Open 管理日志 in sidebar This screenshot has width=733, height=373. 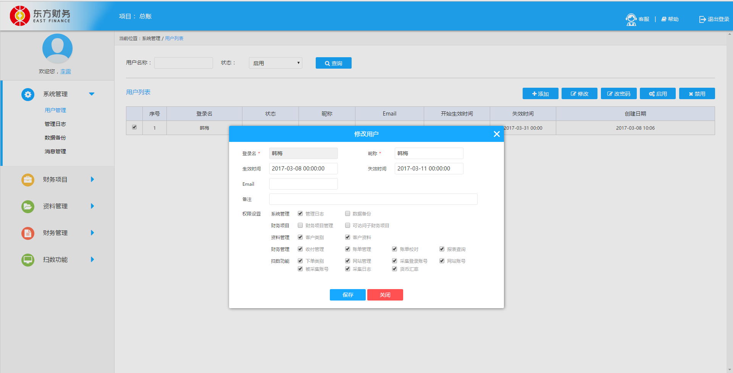tap(55, 124)
